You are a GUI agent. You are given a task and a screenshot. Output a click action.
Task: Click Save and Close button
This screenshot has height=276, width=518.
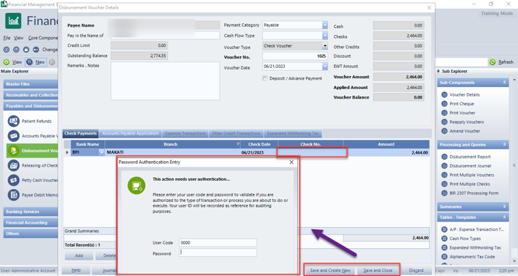[x=378, y=271]
